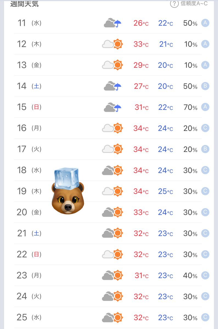Click the low temperature 23°C on day 24
This screenshot has width=218, height=329.
point(166,297)
